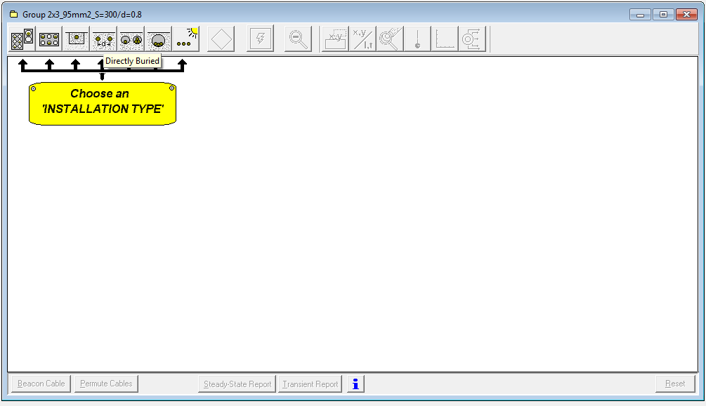
Task: Click the graph axes toolbar icon
Action: 445,39
